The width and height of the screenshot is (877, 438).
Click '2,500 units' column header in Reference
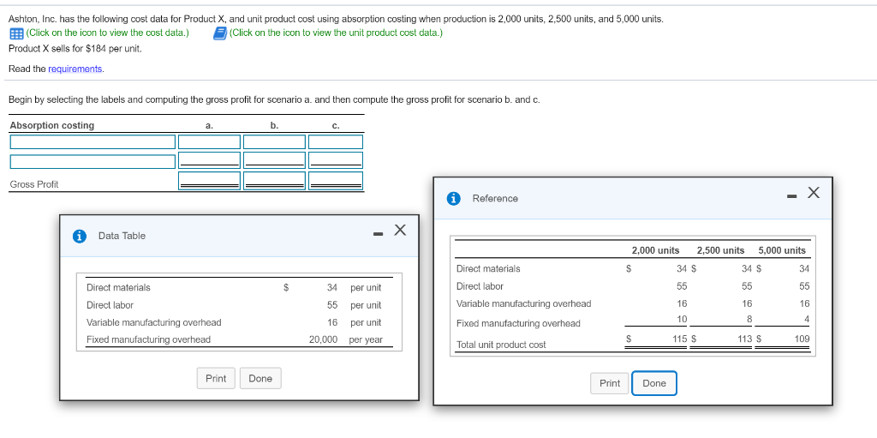[x=720, y=250]
